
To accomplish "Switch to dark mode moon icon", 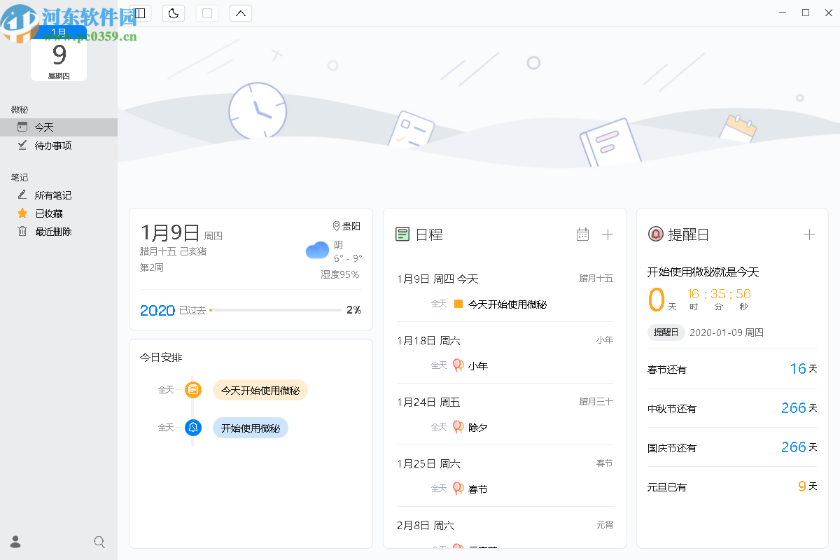I will (x=174, y=13).
